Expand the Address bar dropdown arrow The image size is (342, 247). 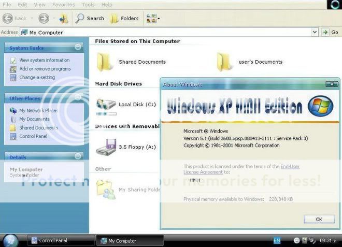coord(315,32)
